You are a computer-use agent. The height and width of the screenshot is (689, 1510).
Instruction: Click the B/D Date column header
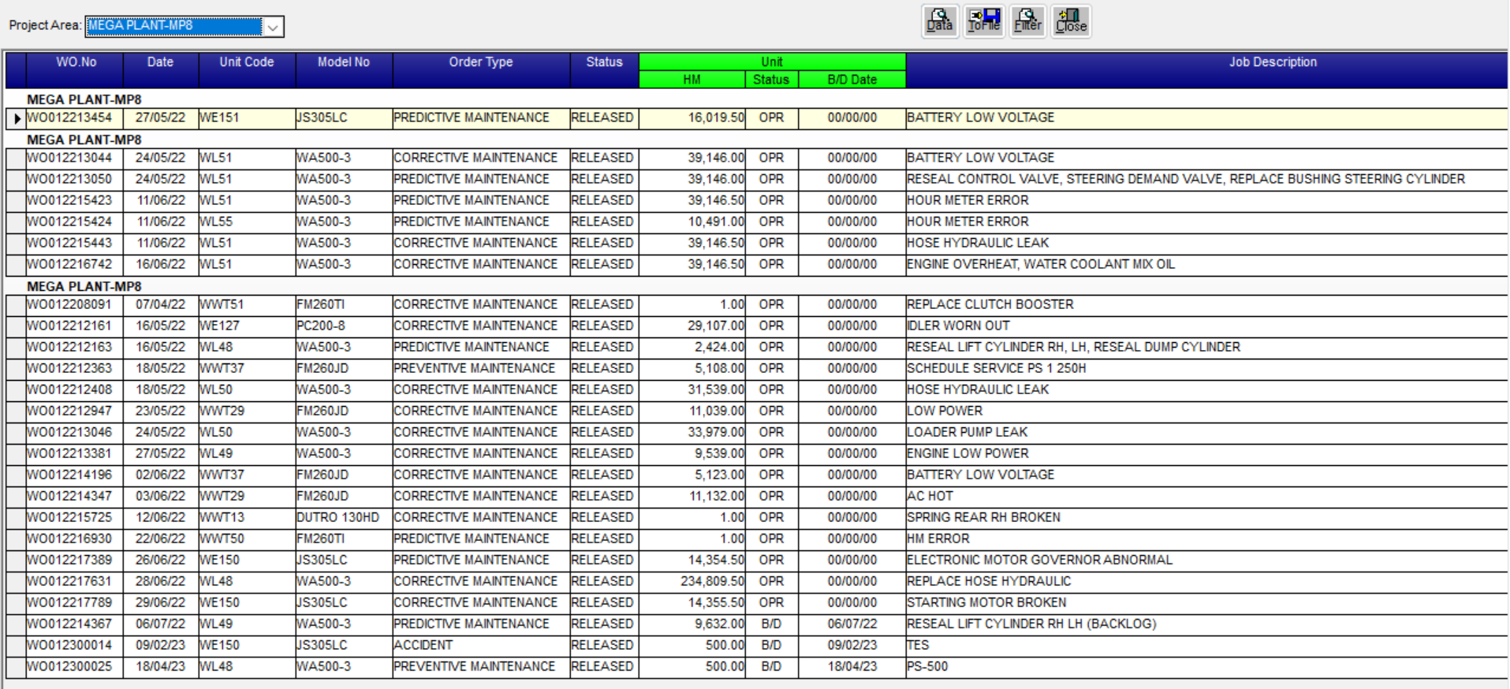[x=852, y=80]
